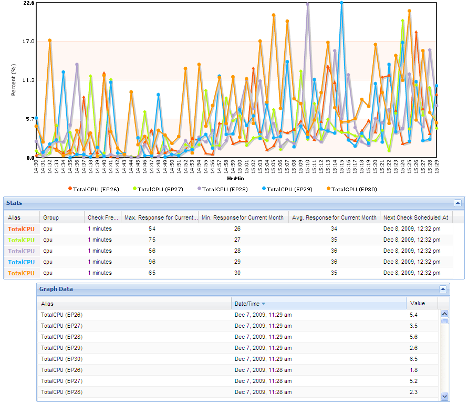Select TotalCPU (EP27) row with value 5.2

pyautogui.click(x=238, y=381)
